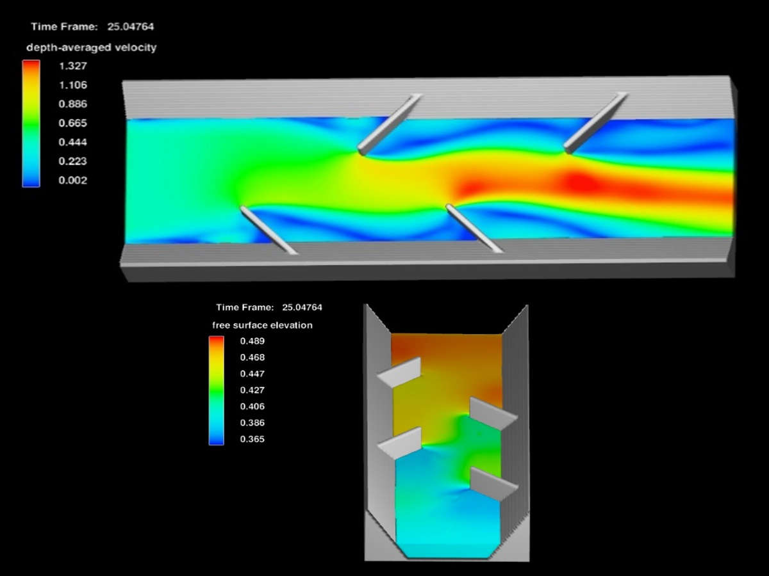Screen dimensions: 769x576
Task: Click elevation legend value 0.365
Action: click(x=252, y=439)
